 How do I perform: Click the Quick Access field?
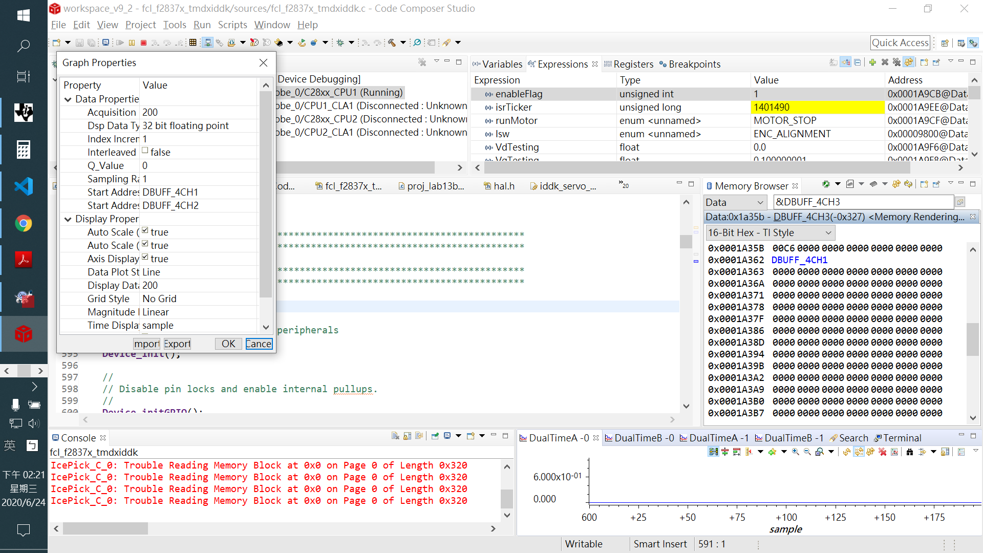900,42
